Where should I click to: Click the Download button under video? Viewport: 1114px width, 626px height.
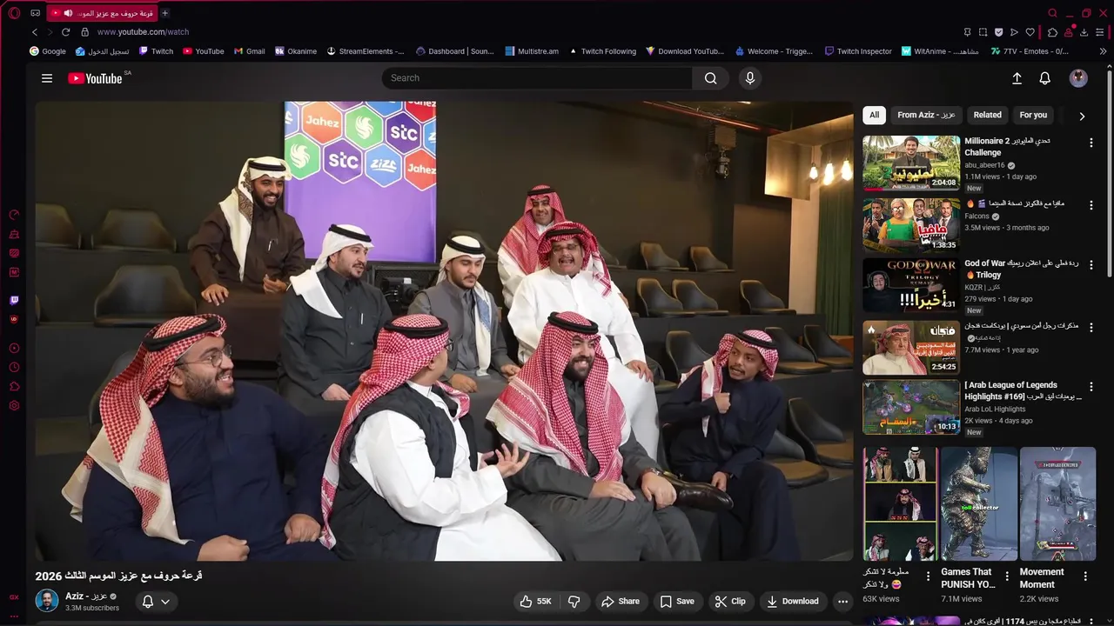click(793, 602)
